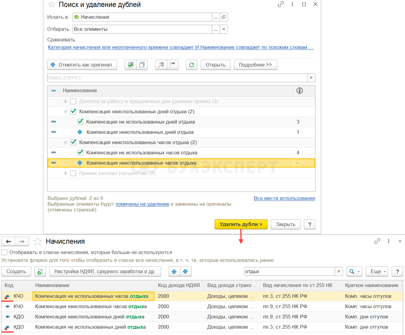Open the 'Все места использования' link
405x335 pixels.
[x=284, y=198]
